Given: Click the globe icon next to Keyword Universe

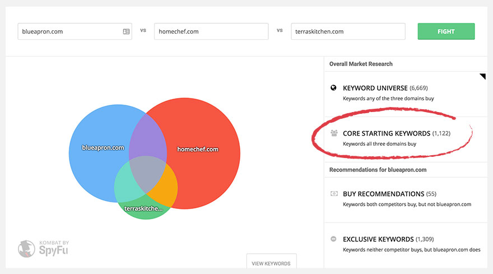Looking at the screenshot, I should [333, 88].
